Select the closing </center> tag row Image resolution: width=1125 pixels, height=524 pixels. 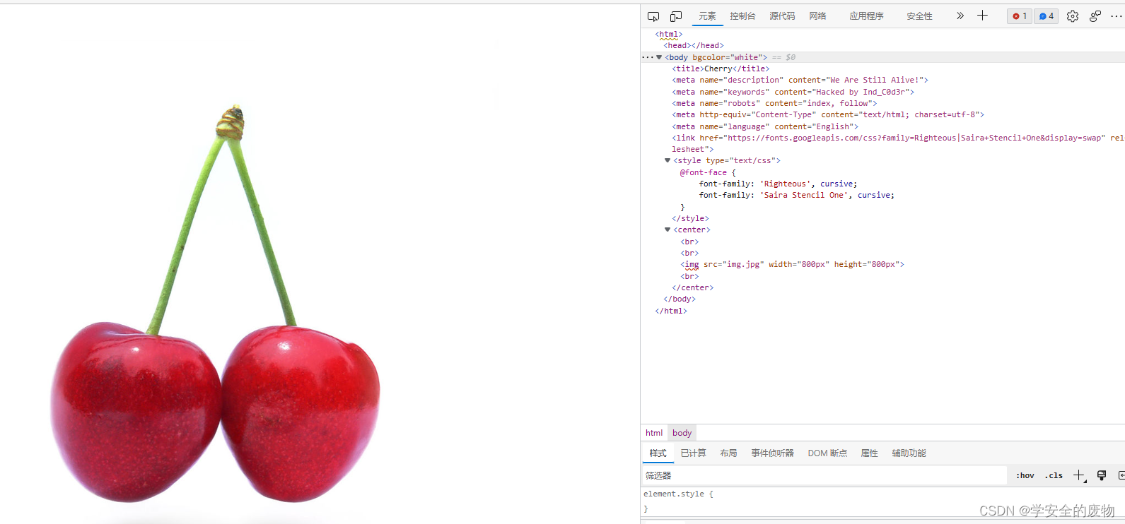coord(692,287)
